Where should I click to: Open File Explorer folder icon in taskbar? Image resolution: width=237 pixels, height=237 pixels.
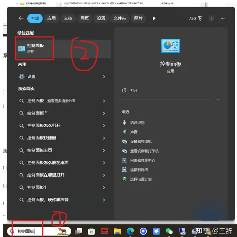click(117, 231)
